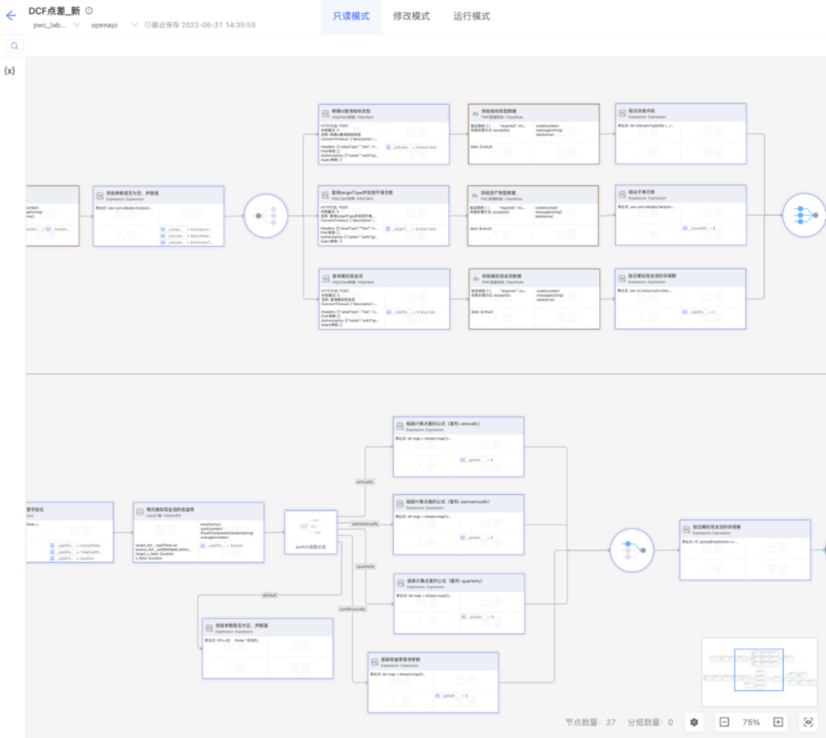Click the fit-to-view eye icon
Viewport: 826px width, 738px height.
click(x=808, y=722)
